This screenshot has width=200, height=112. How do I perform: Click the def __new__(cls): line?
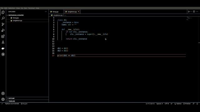click(x=71, y=30)
